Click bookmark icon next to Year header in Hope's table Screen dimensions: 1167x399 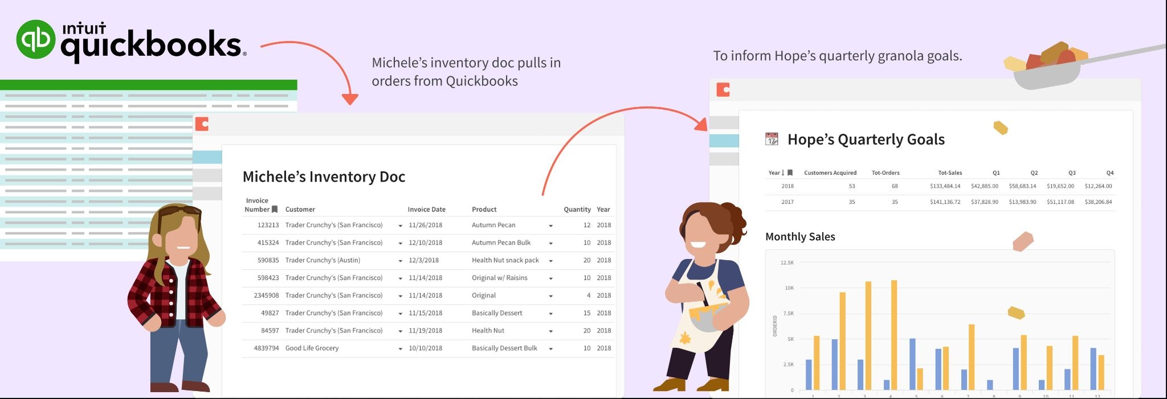(x=790, y=172)
